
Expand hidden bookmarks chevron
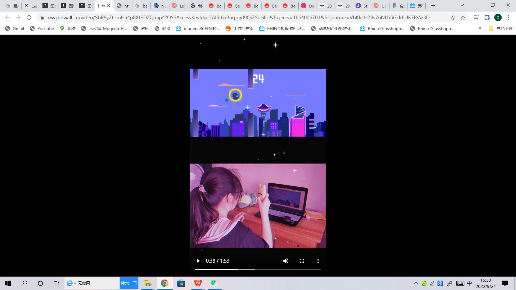(x=480, y=28)
